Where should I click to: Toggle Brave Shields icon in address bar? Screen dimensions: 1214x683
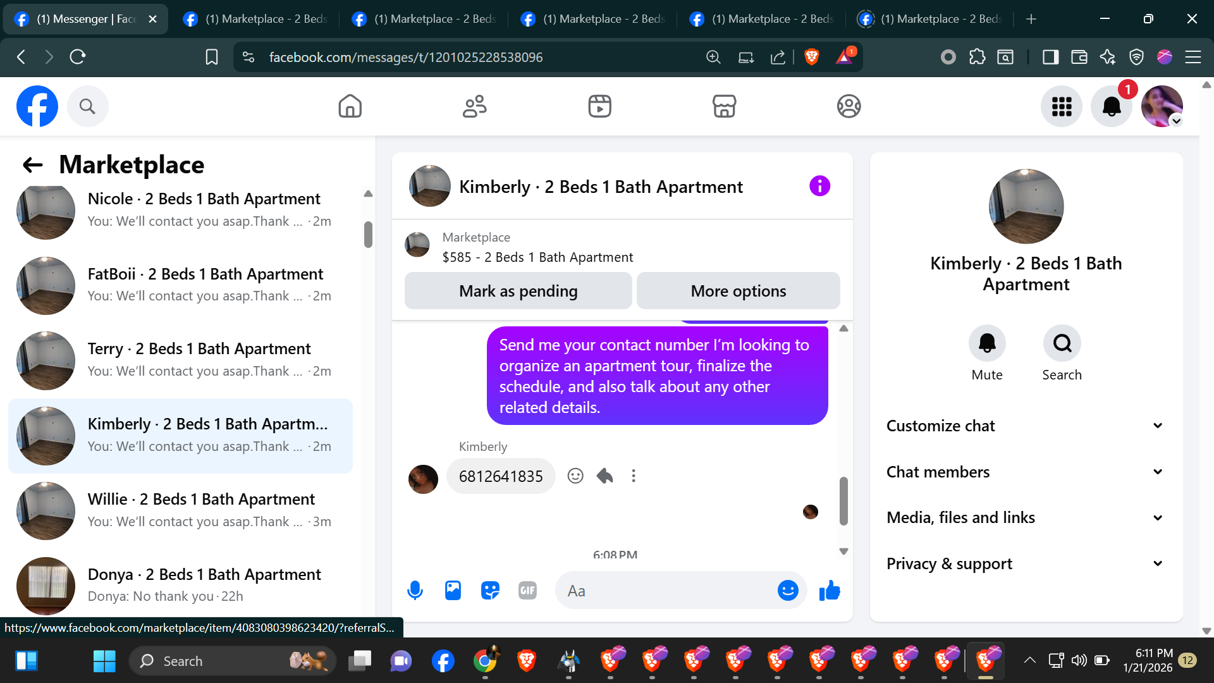(x=811, y=57)
